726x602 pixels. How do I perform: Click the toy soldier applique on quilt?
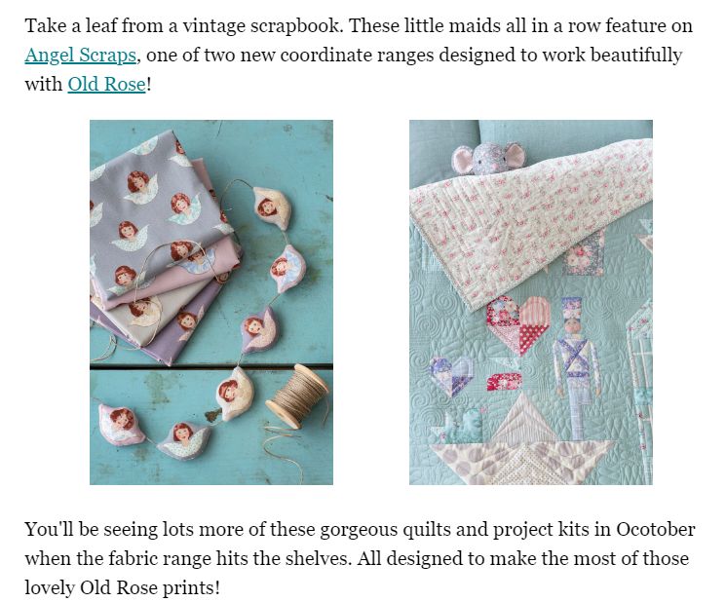coord(577,367)
